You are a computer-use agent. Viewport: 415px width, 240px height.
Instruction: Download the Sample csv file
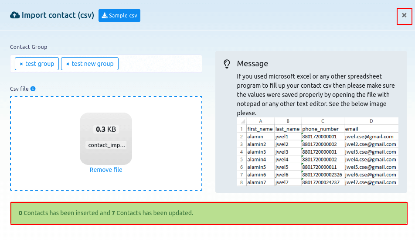click(x=119, y=15)
